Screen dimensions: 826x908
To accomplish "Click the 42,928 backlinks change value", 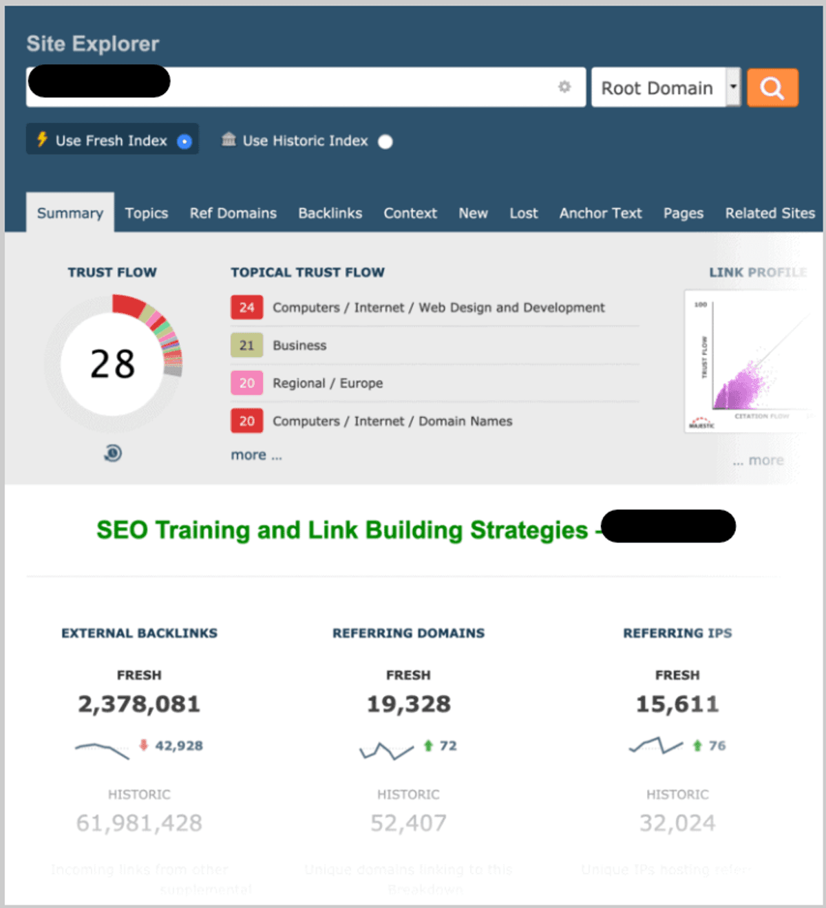I will coord(179,746).
